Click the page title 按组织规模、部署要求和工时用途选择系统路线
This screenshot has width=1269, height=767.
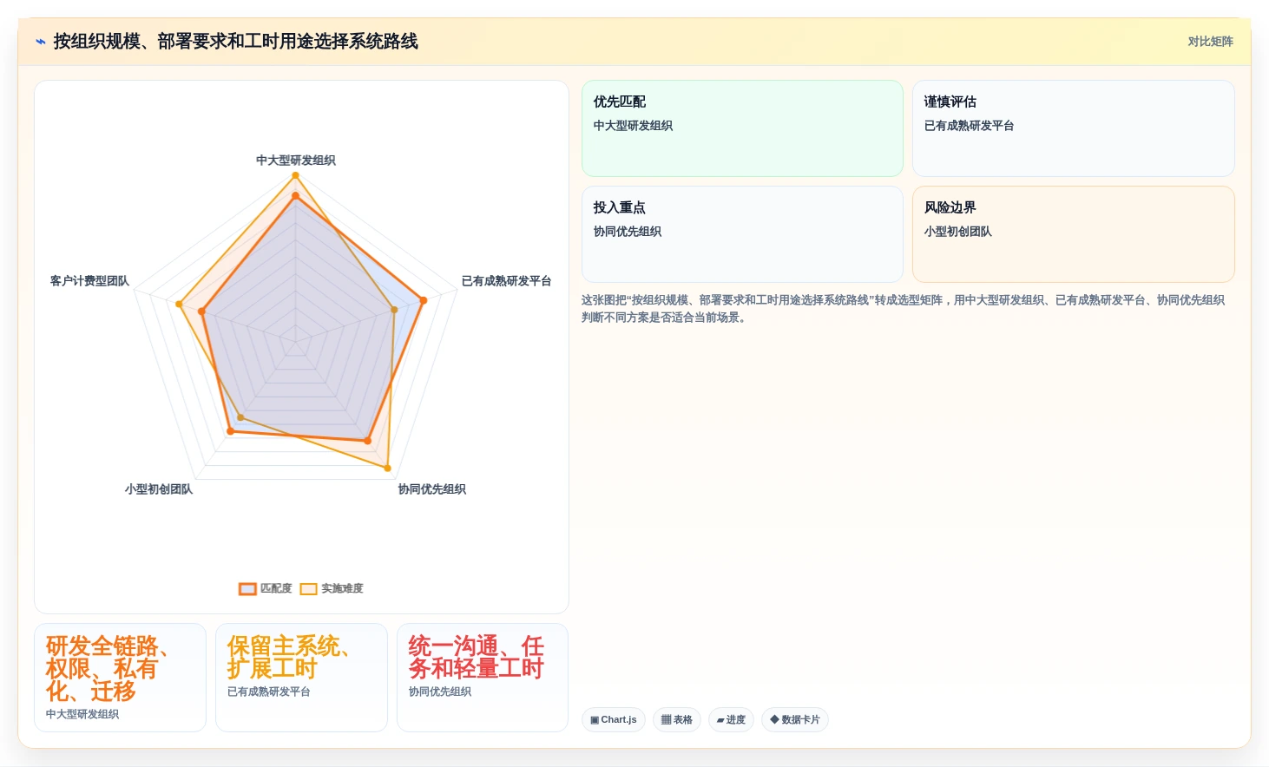tap(235, 42)
